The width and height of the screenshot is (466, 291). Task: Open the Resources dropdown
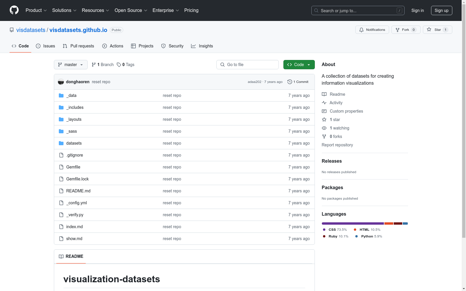tap(96, 10)
